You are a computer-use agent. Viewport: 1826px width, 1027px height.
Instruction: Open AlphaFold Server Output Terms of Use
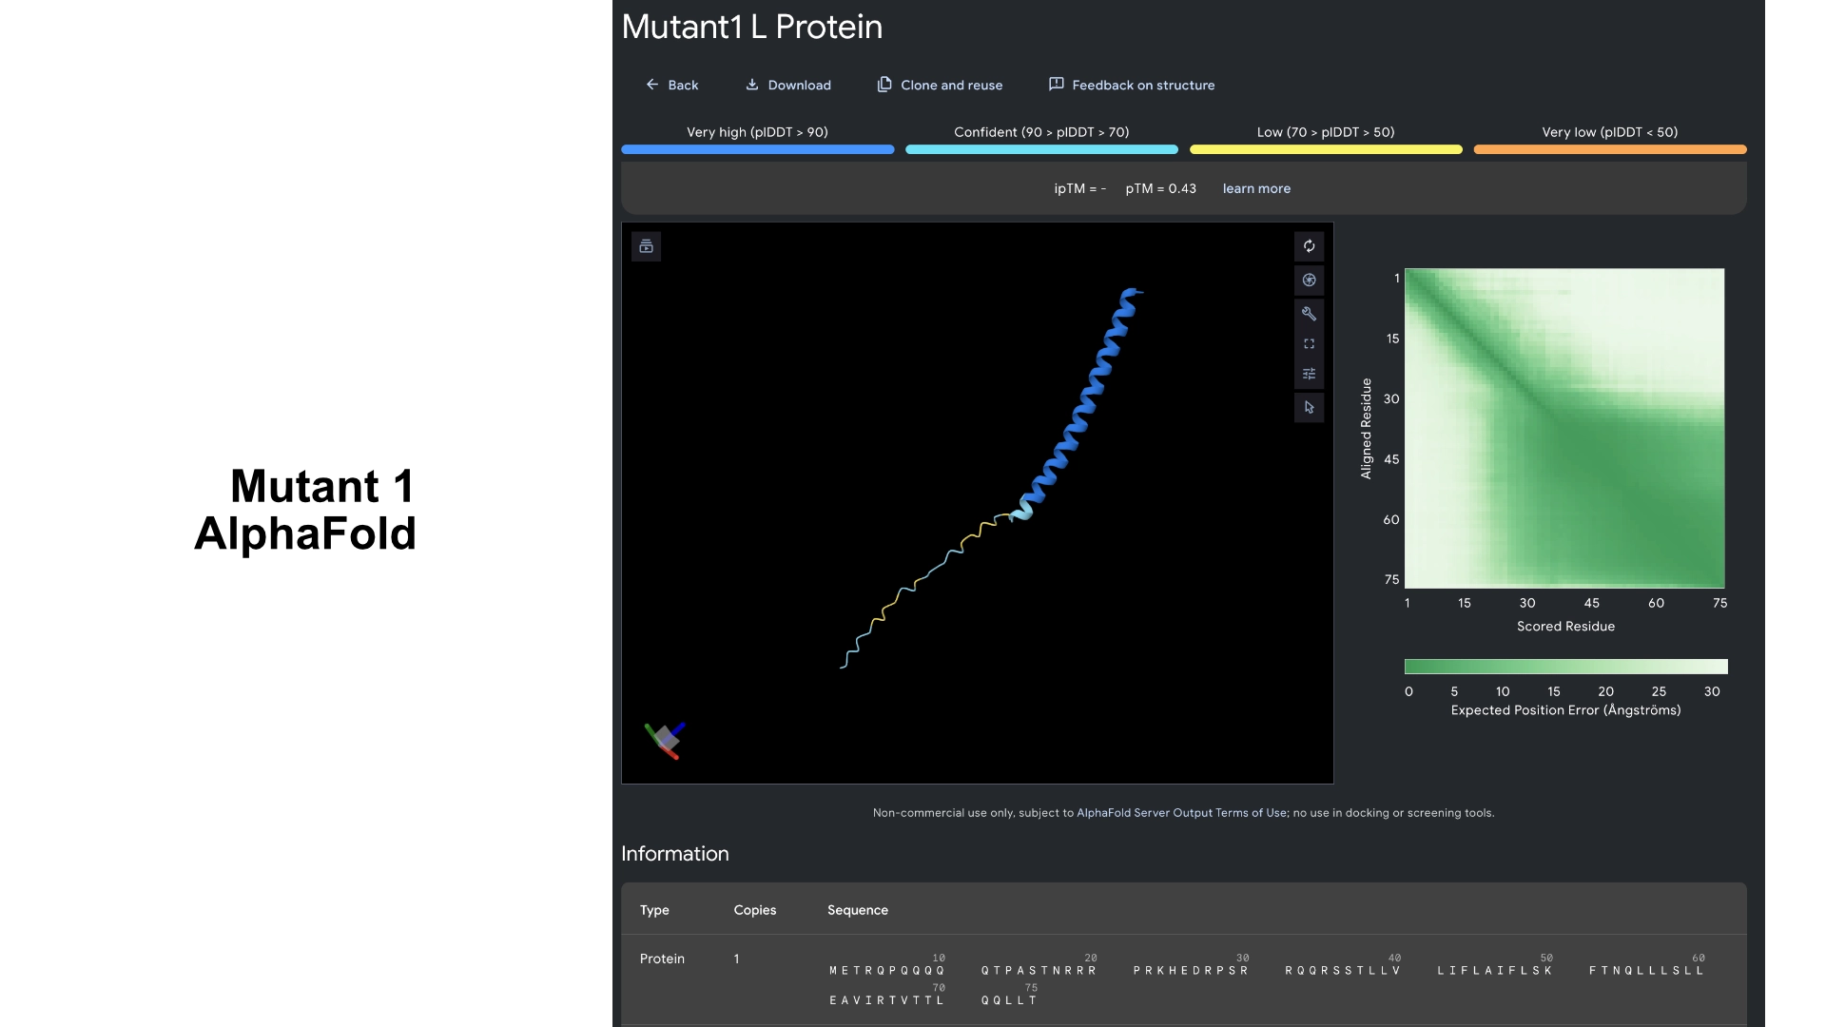pos(1181,813)
